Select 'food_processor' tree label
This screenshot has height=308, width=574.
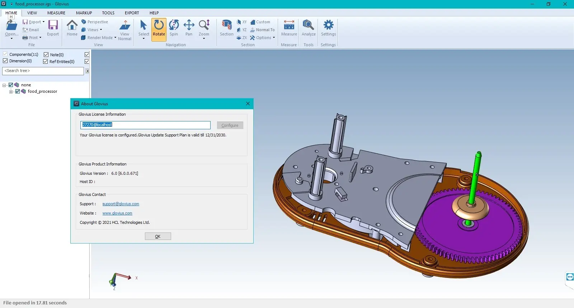(42, 91)
